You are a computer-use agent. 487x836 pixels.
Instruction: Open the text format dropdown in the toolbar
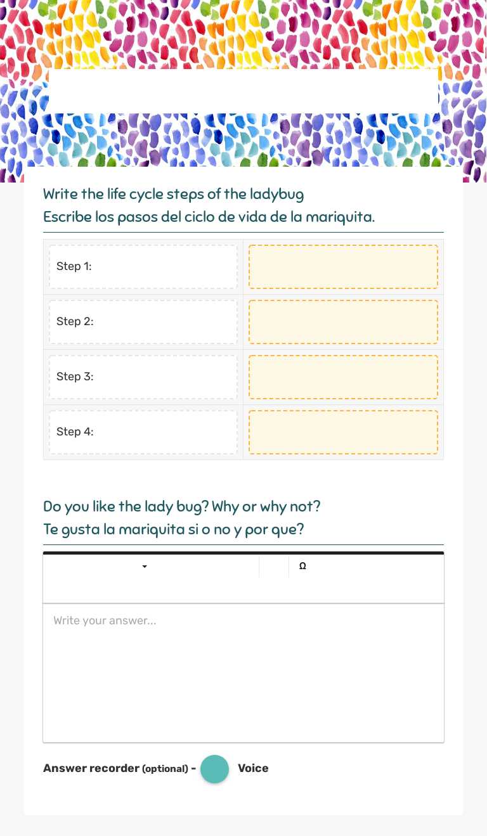[x=145, y=566]
